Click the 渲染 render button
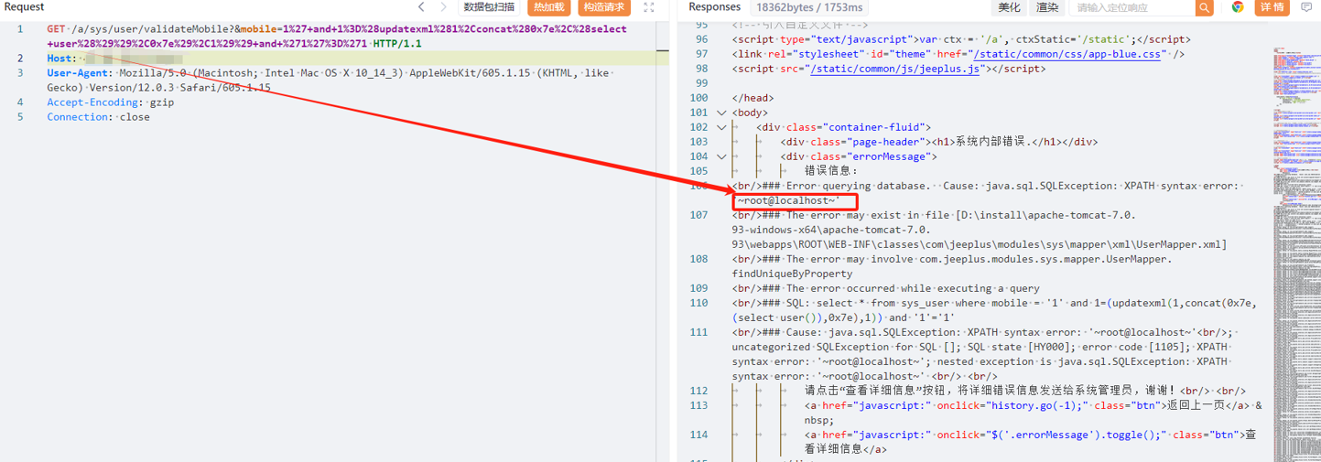This screenshot has height=462, width=1321. click(x=1047, y=7)
